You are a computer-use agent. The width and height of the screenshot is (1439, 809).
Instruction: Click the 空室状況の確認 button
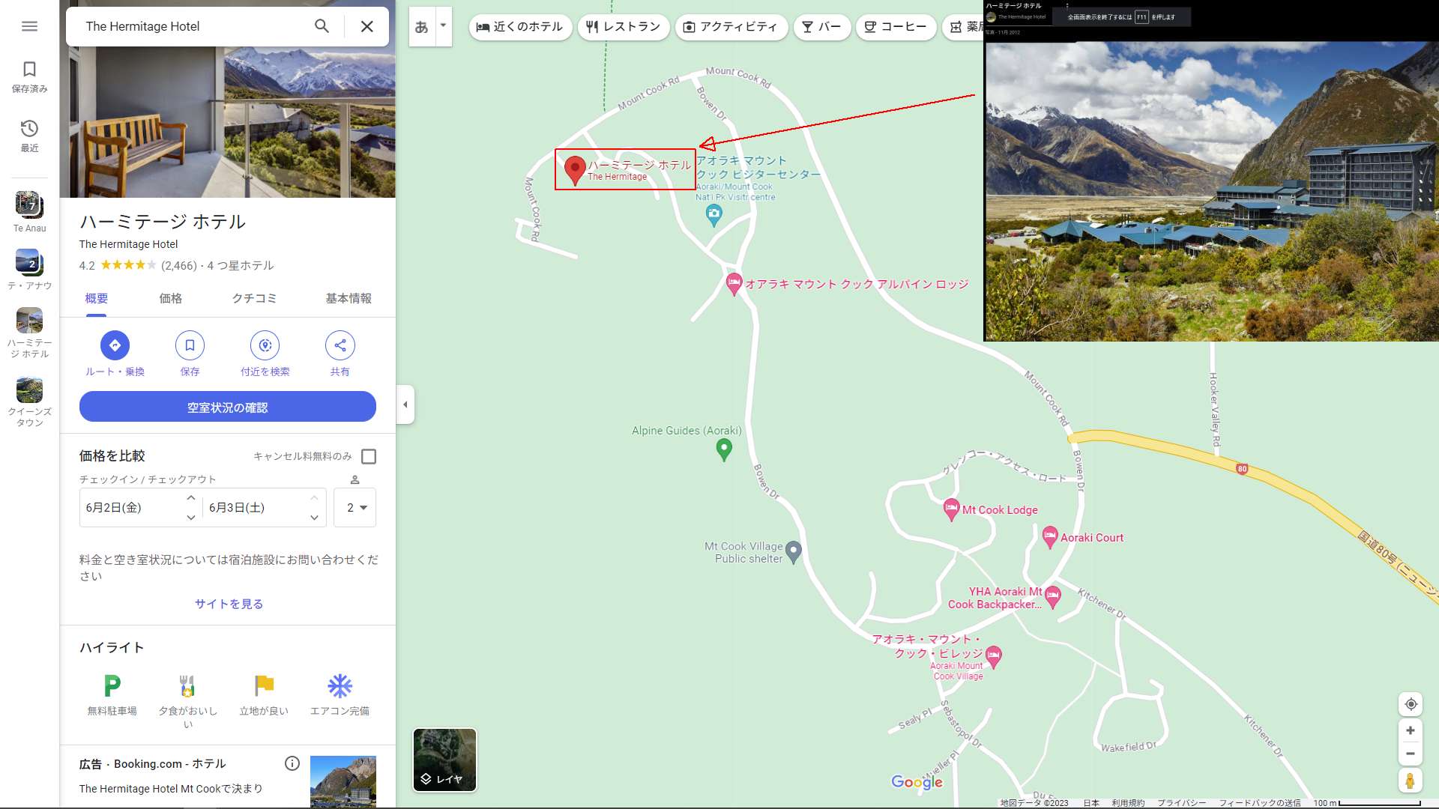coord(228,407)
